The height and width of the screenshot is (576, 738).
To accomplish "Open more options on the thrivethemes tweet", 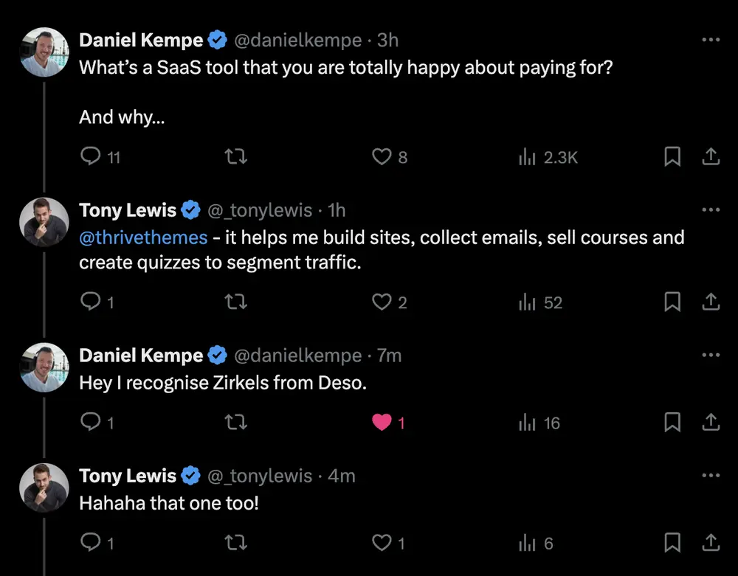I will [x=710, y=210].
